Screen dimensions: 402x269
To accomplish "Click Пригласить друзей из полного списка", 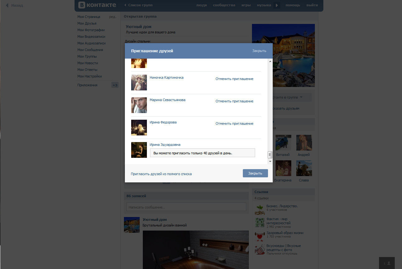I will coord(161,174).
